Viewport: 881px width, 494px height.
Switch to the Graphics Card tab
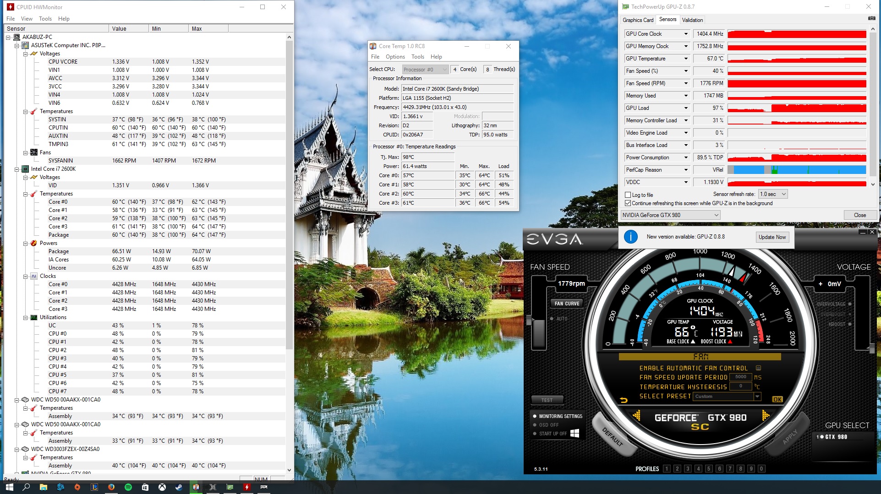638,20
